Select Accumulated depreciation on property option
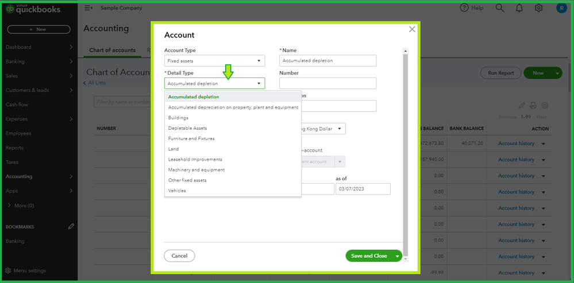 pyautogui.click(x=233, y=107)
